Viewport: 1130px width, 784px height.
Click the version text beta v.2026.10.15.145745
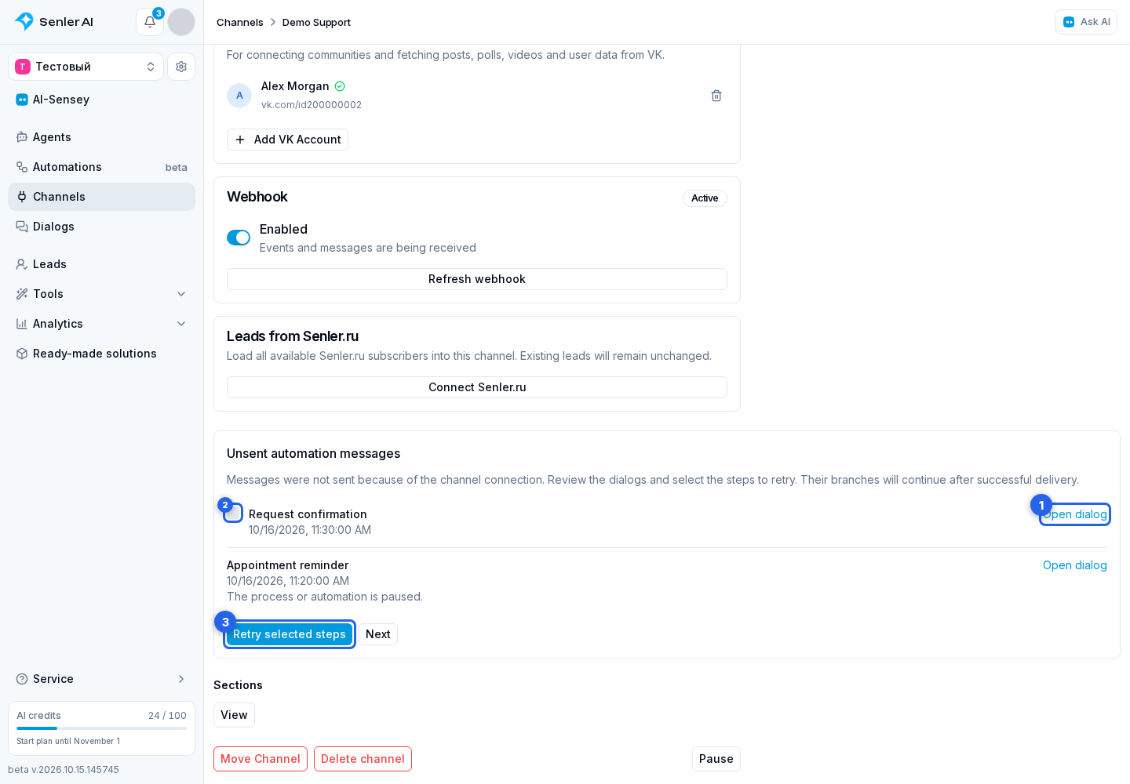point(64,770)
